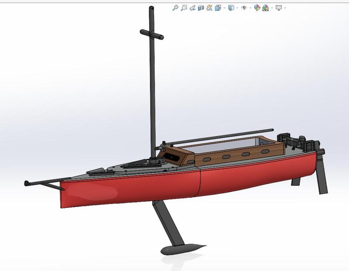This screenshot has height=271, width=349.
Task: Open the Apply Scene dropdown arrow
Action: pos(271,7)
